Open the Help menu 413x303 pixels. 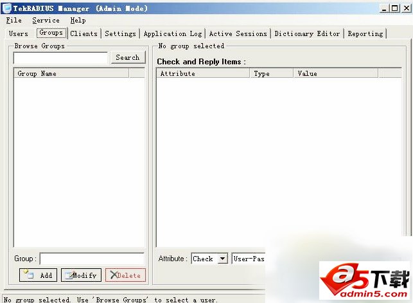(78, 21)
